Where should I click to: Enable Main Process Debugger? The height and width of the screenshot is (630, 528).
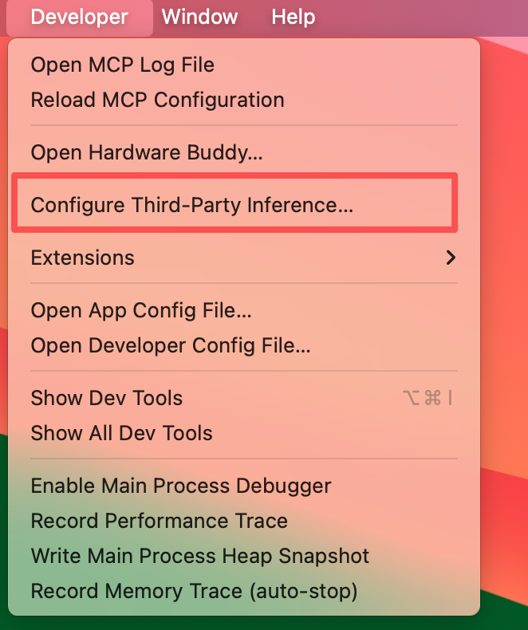point(181,486)
